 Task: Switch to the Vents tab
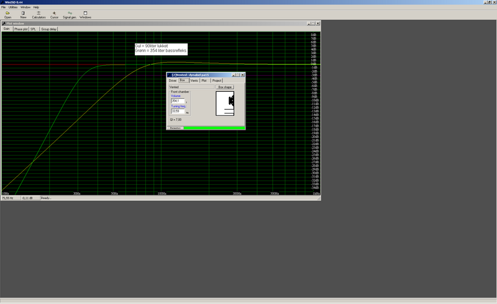[194, 81]
